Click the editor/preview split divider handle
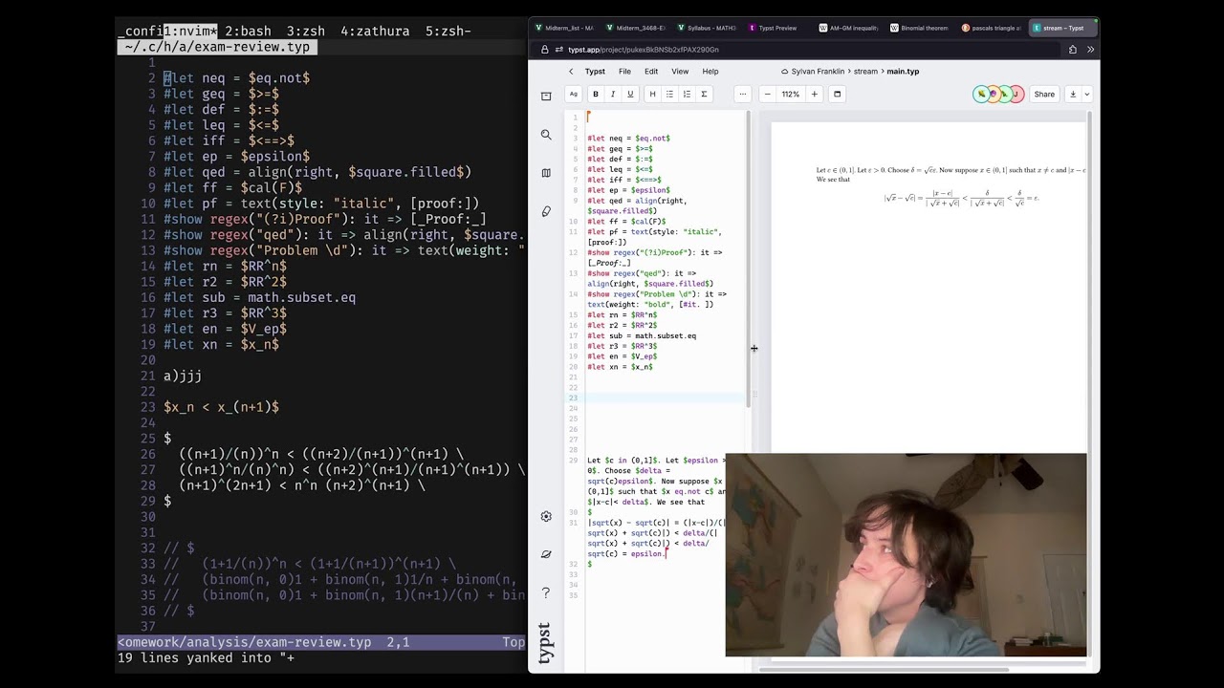This screenshot has width=1224, height=688. (754, 393)
